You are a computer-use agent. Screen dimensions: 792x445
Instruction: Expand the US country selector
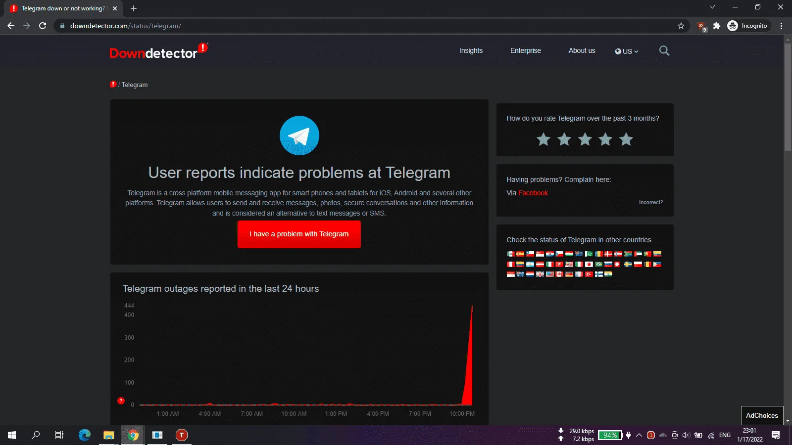click(x=627, y=51)
